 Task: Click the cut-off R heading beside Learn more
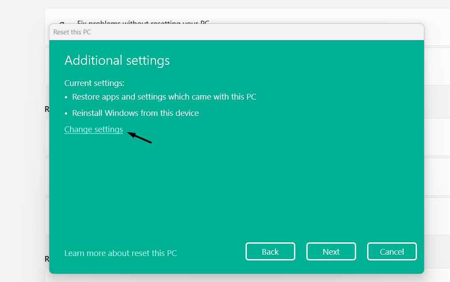pyautogui.click(x=47, y=259)
